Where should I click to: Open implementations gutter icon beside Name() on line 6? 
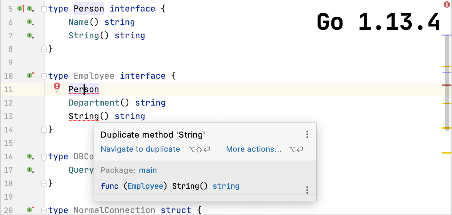tap(31, 22)
